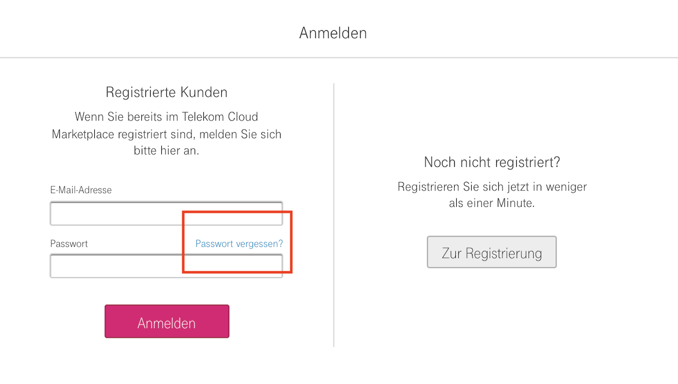The image size is (678, 384).
Task: Submit the login form with Anmelden
Action: [x=166, y=322]
